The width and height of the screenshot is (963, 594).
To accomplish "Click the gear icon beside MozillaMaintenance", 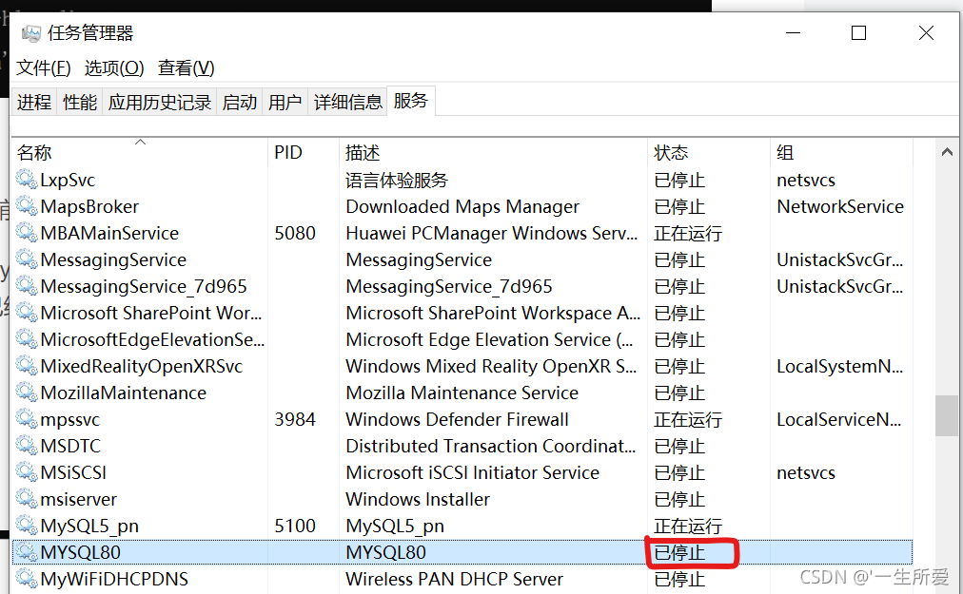I will tap(27, 393).
